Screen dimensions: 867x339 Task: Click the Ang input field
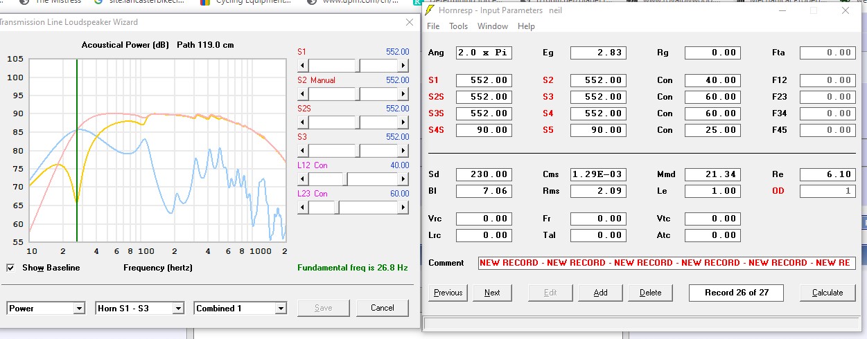pos(484,53)
